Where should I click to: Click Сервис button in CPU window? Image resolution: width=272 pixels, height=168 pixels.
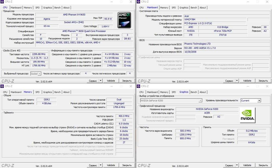(x=93, y=81)
